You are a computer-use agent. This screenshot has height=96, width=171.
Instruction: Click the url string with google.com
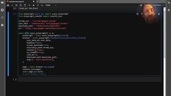click(45, 28)
